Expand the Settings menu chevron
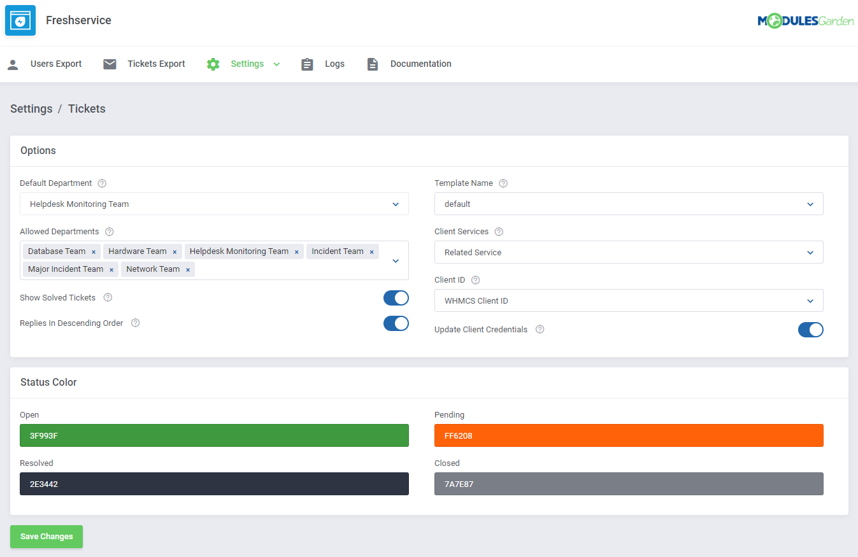 (276, 64)
